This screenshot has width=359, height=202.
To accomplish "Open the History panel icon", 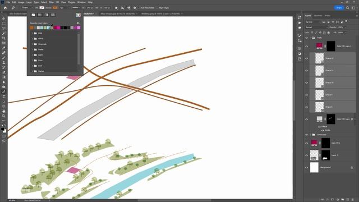I will pos(300,17).
